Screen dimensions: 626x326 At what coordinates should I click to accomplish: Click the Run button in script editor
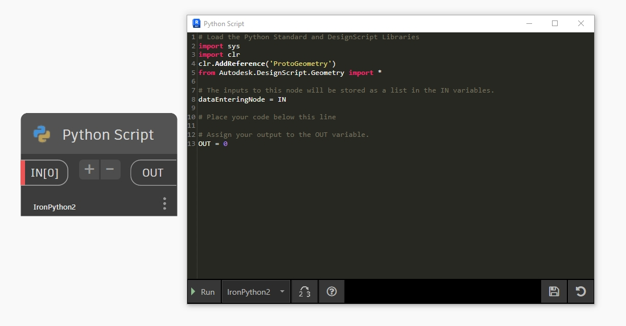[204, 292]
